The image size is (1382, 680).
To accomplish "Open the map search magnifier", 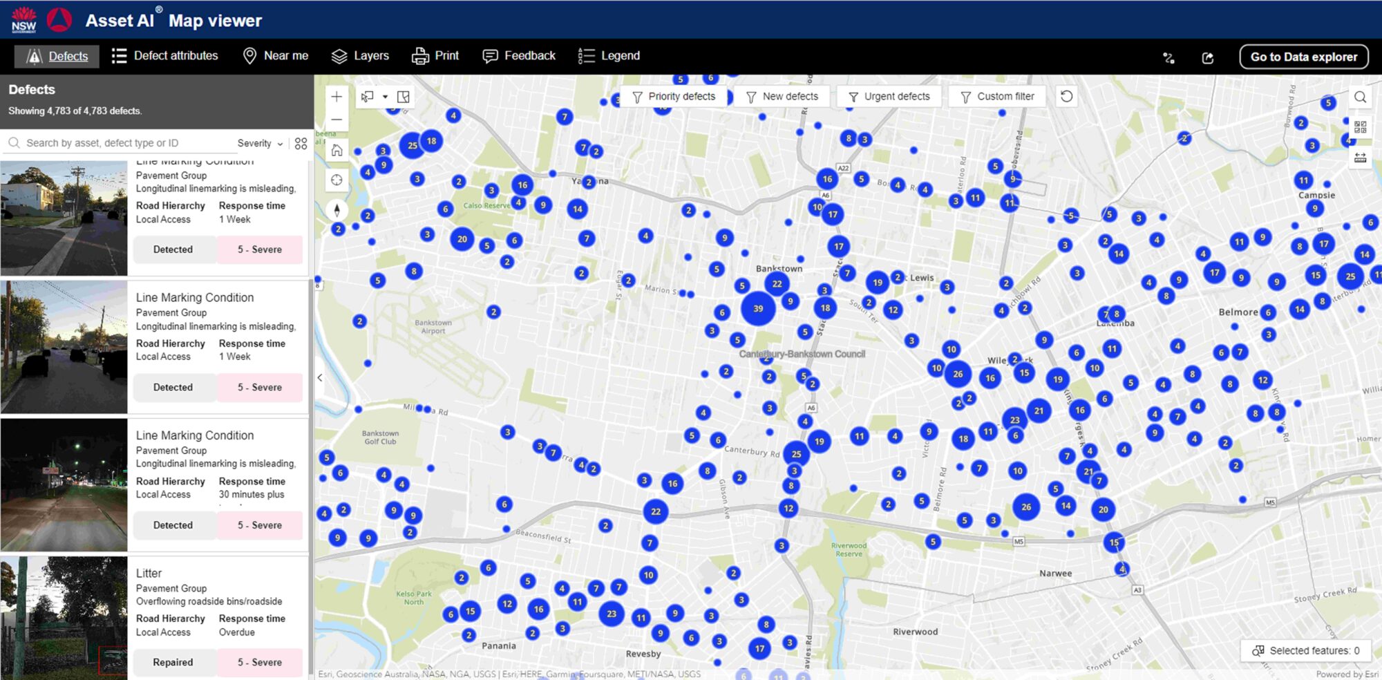I will pyautogui.click(x=1360, y=97).
